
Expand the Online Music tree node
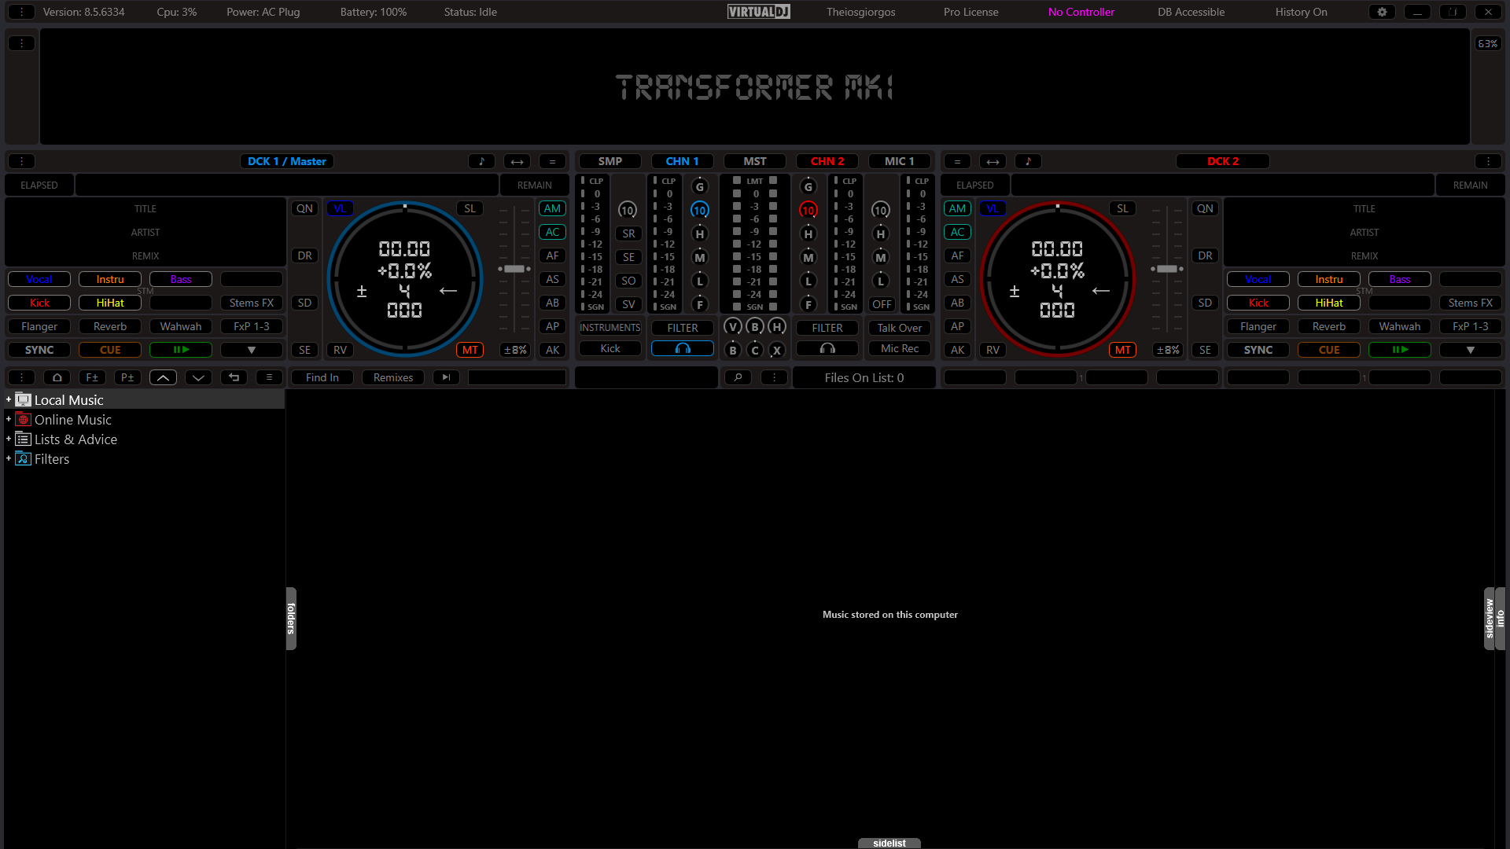[9, 419]
